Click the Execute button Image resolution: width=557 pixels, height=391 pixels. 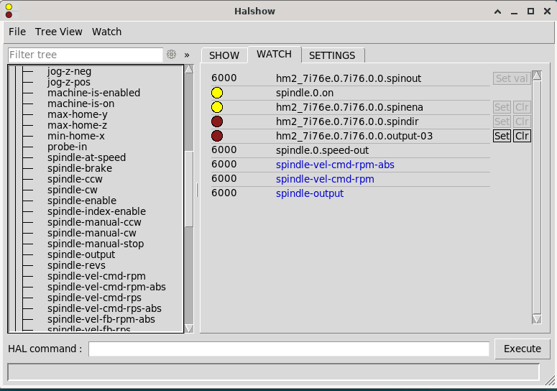pos(522,349)
